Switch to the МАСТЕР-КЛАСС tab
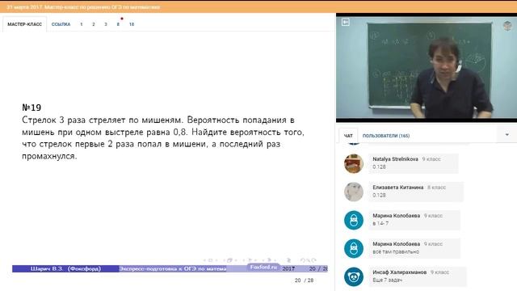The image size is (517, 291). point(25,24)
